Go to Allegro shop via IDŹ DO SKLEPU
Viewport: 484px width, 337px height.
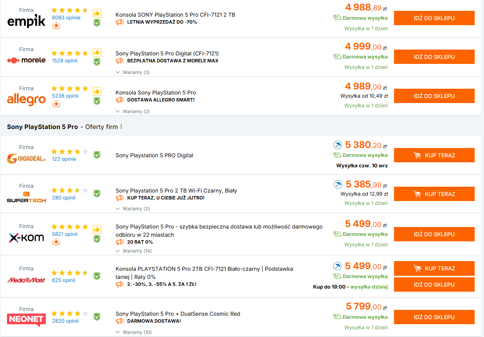pos(434,96)
